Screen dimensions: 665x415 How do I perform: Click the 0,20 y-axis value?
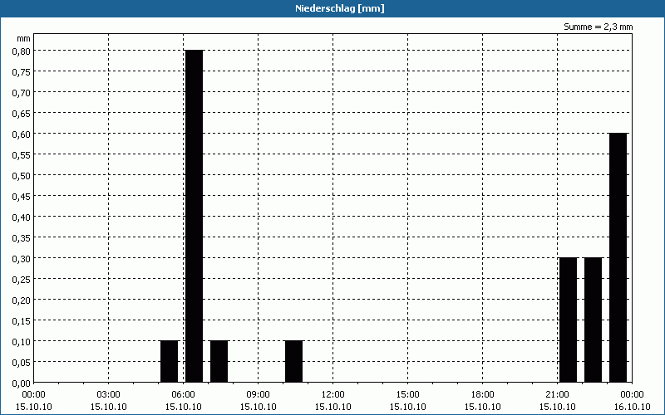22,300
